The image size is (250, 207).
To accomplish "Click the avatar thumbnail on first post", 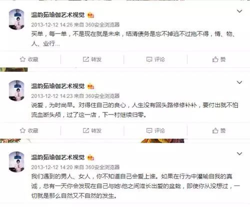I will pyautogui.click(x=16, y=19).
